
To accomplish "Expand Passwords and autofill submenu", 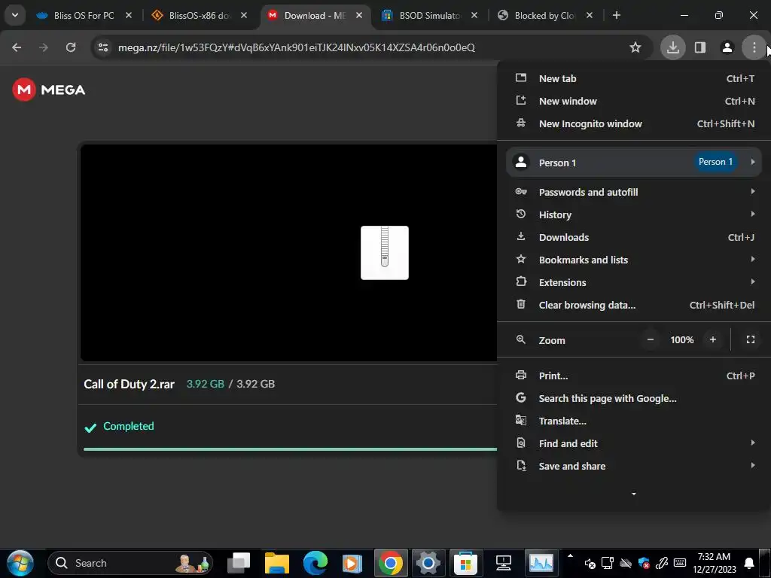I will 633,192.
